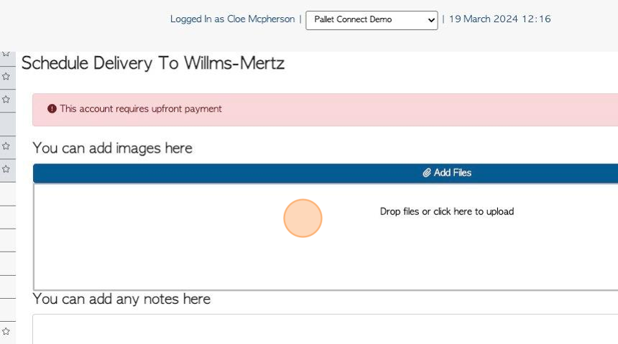Screen dimensions: 618x344
Task: Open the Logged In as Cloe Mcpherson link
Action: point(232,19)
